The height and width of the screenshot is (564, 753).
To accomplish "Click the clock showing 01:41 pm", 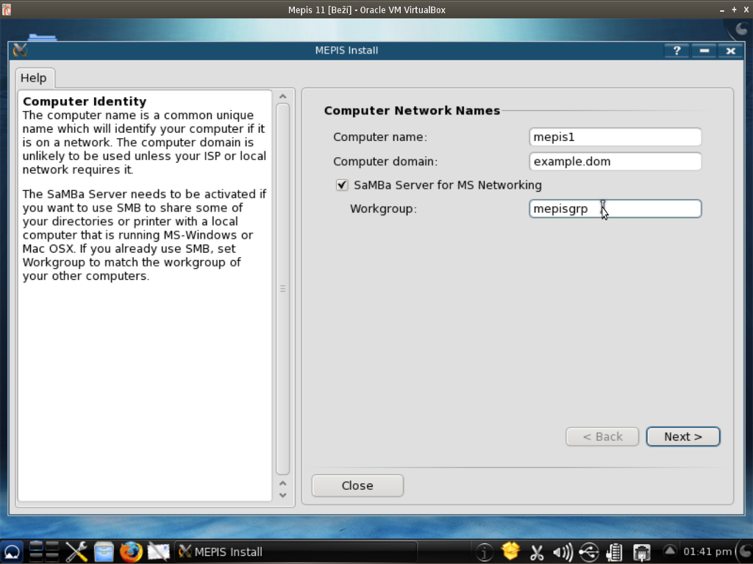I will click(x=707, y=552).
